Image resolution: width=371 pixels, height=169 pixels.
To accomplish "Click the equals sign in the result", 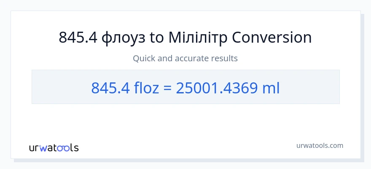I will coord(167,87).
